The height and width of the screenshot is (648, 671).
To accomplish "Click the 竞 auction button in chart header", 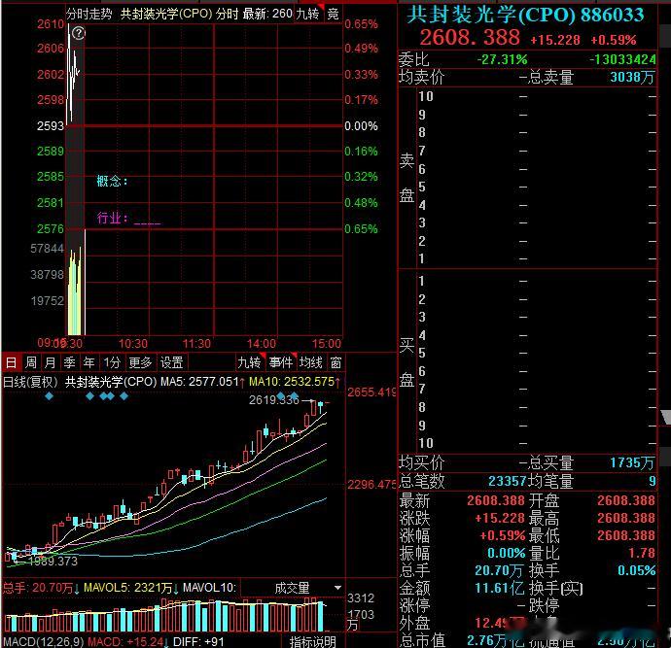I will [x=333, y=14].
